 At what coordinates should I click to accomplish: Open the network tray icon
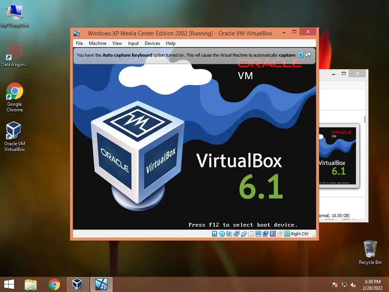(x=344, y=285)
